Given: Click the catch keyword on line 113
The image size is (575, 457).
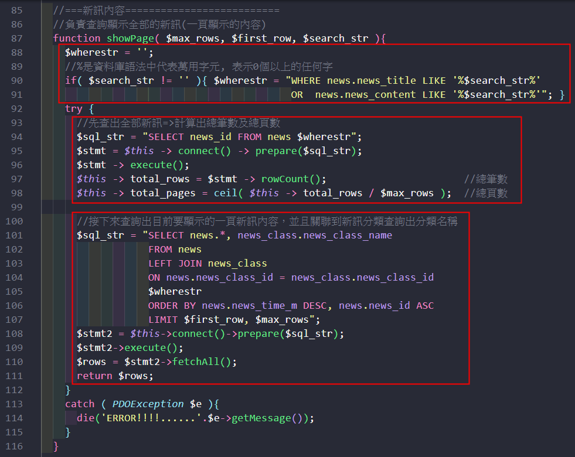Looking at the screenshot, I should click(x=80, y=404).
